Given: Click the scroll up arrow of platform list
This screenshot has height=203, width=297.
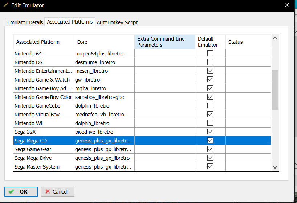Looking at the screenshot, I should click(x=275, y=38).
